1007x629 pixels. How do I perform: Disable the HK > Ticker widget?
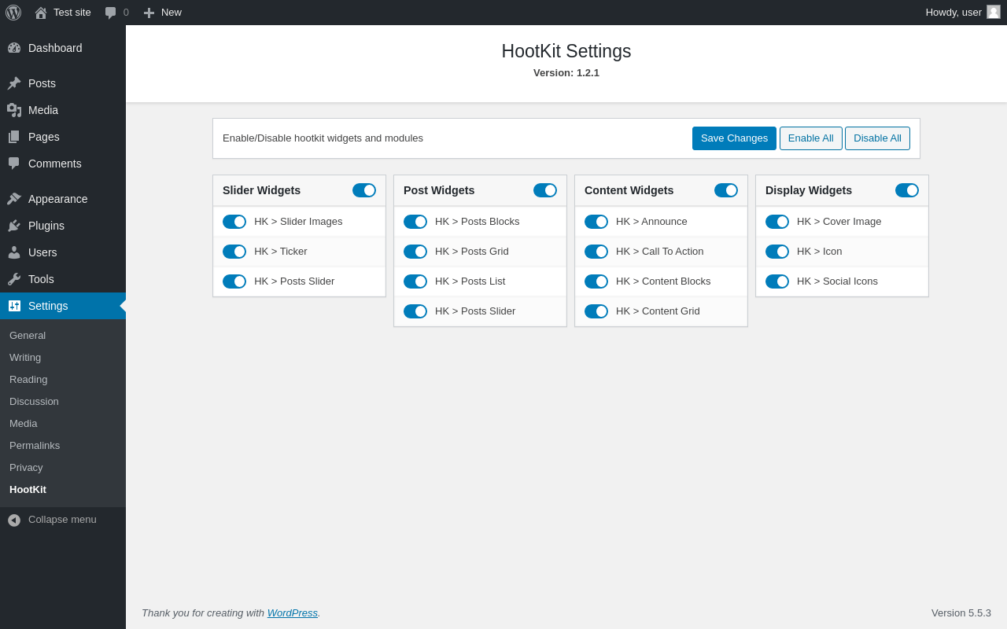(234, 252)
